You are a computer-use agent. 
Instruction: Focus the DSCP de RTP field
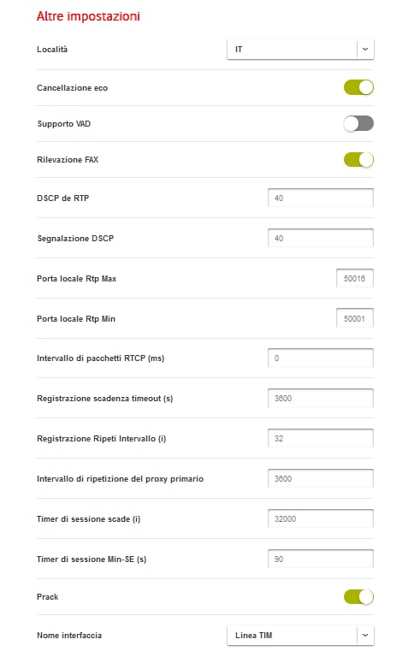pyautogui.click(x=321, y=198)
